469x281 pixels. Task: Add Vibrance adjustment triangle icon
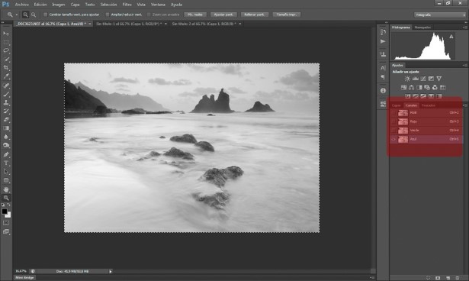coord(438,79)
